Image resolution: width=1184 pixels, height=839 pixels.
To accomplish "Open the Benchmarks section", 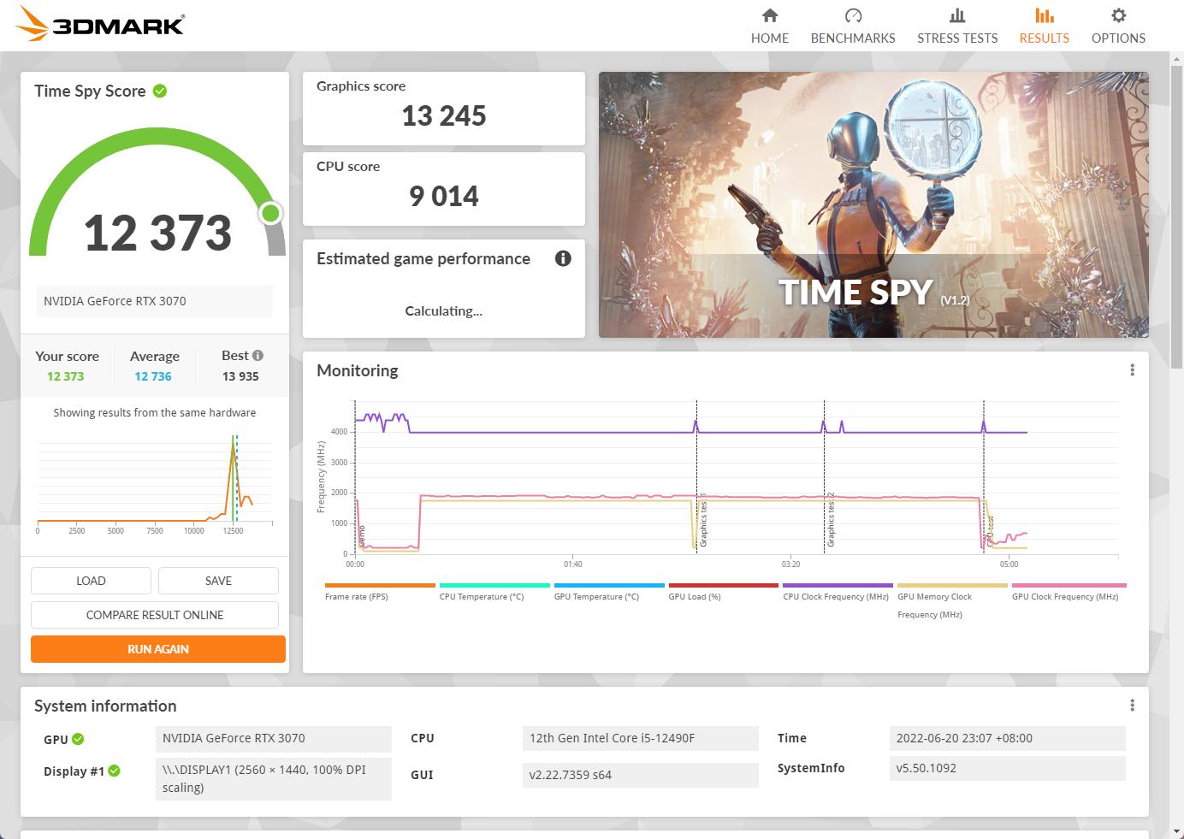I will pos(852,26).
